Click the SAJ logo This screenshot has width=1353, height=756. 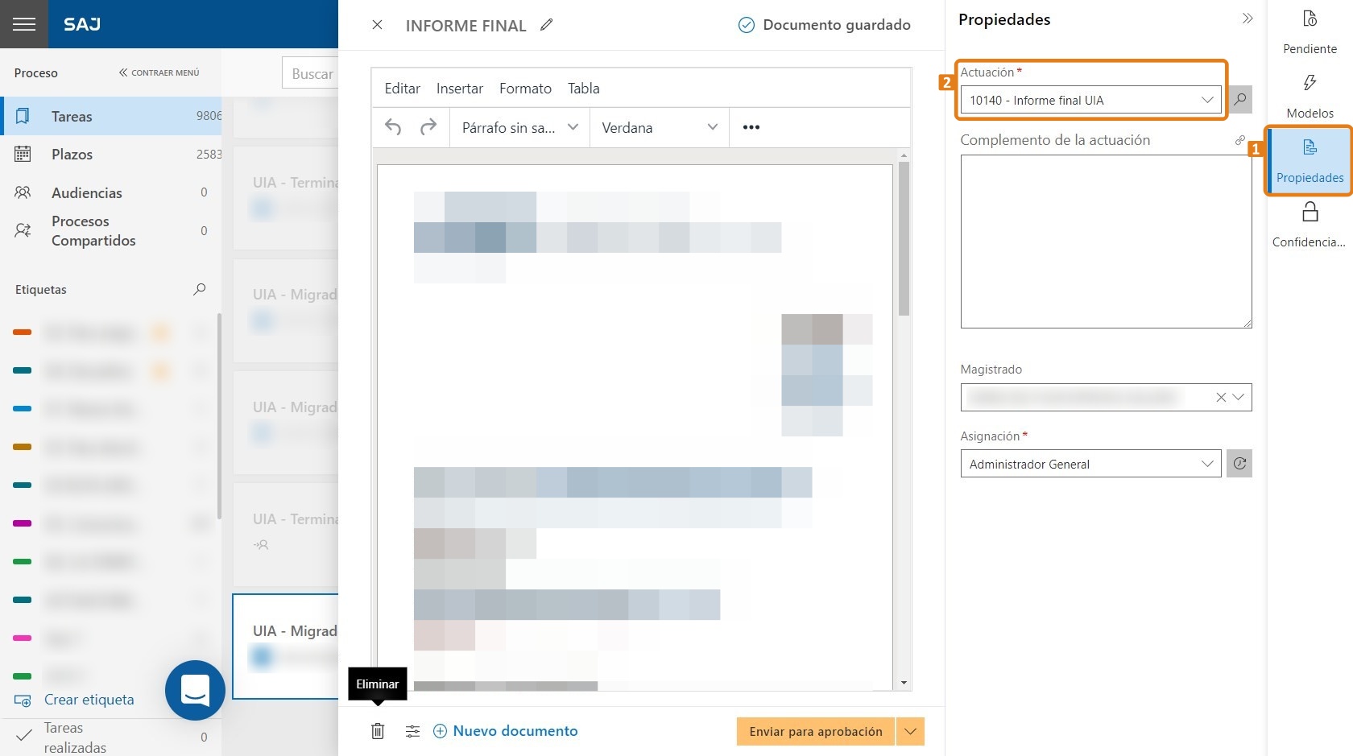pyautogui.click(x=82, y=24)
